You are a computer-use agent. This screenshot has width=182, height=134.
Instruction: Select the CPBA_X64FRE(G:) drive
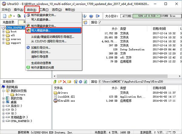(x=21, y=121)
